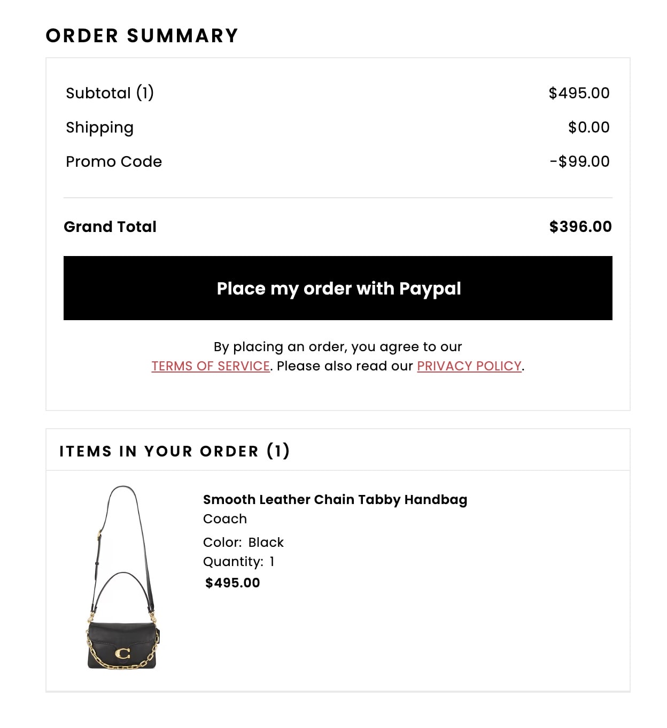Open the Privacy Policy link

tap(469, 366)
